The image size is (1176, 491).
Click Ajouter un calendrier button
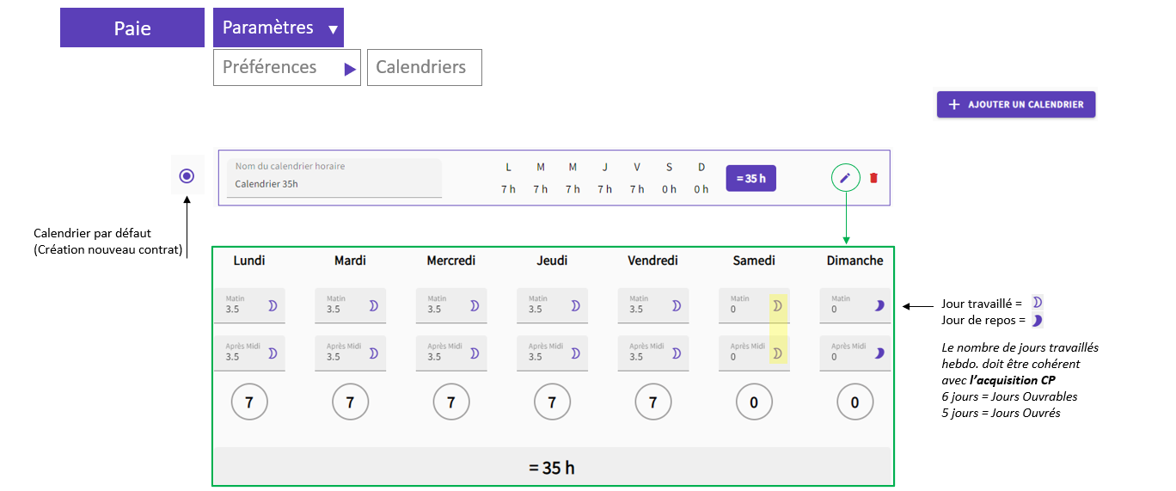point(1016,104)
